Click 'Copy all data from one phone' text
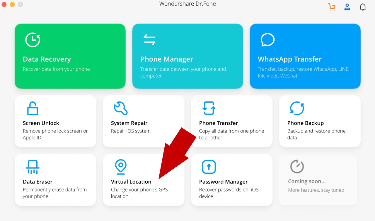Viewport: 375px width, 221px height. tap(232, 134)
